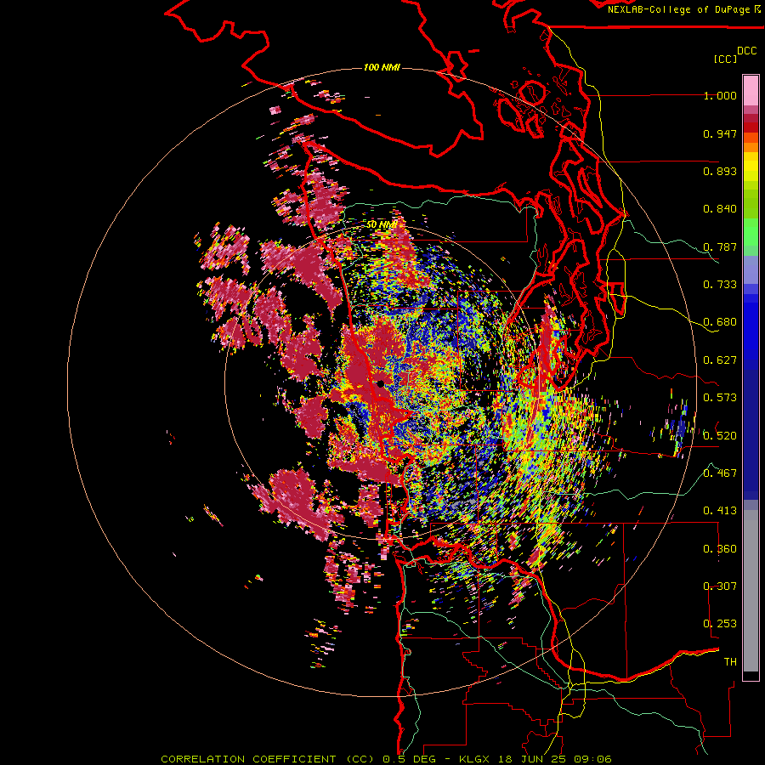Screen dimensions: 765x765
Task: Click the Correlation Coefficient caption at the bottom
Action: point(386,759)
